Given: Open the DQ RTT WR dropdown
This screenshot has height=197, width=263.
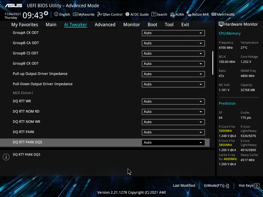Looking at the screenshot, I should (173, 102).
